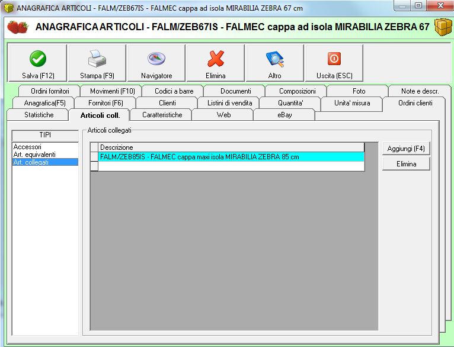Image resolution: width=454 pixels, height=347 pixels.
Task: Open the Movimenti (F10) tab
Action: pyautogui.click(x=113, y=91)
